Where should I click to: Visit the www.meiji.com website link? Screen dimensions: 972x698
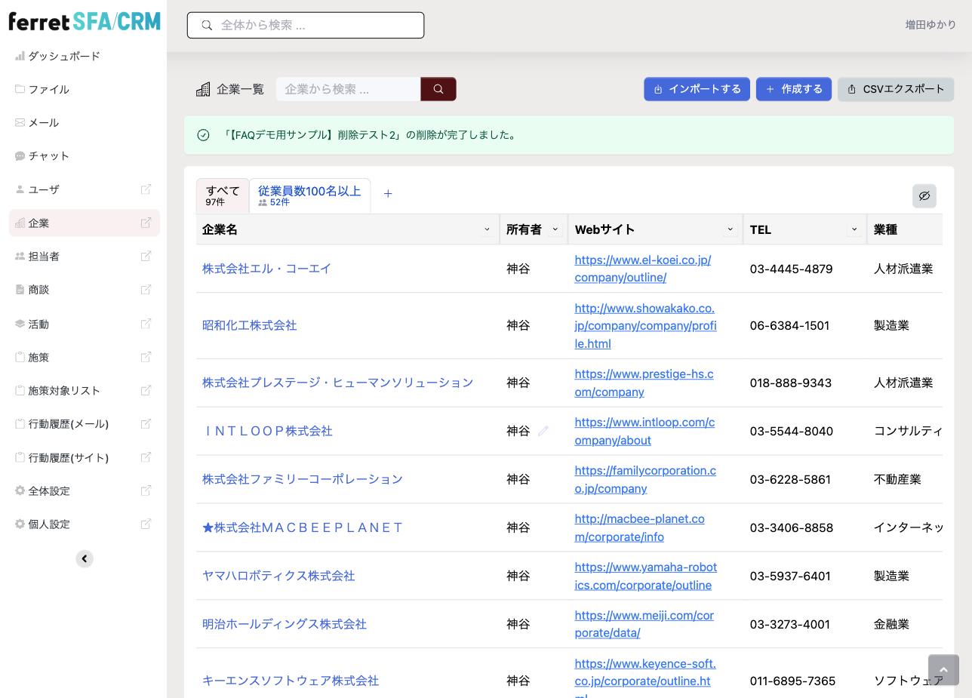(x=644, y=624)
